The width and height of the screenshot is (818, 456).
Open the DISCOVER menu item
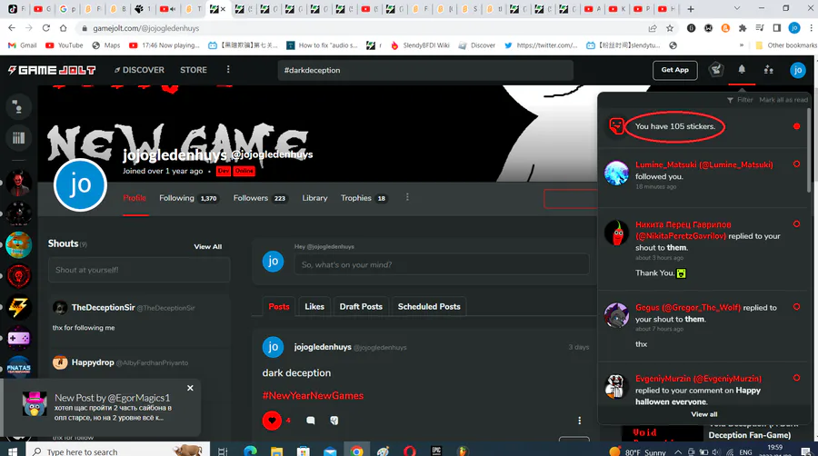pyautogui.click(x=139, y=70)
